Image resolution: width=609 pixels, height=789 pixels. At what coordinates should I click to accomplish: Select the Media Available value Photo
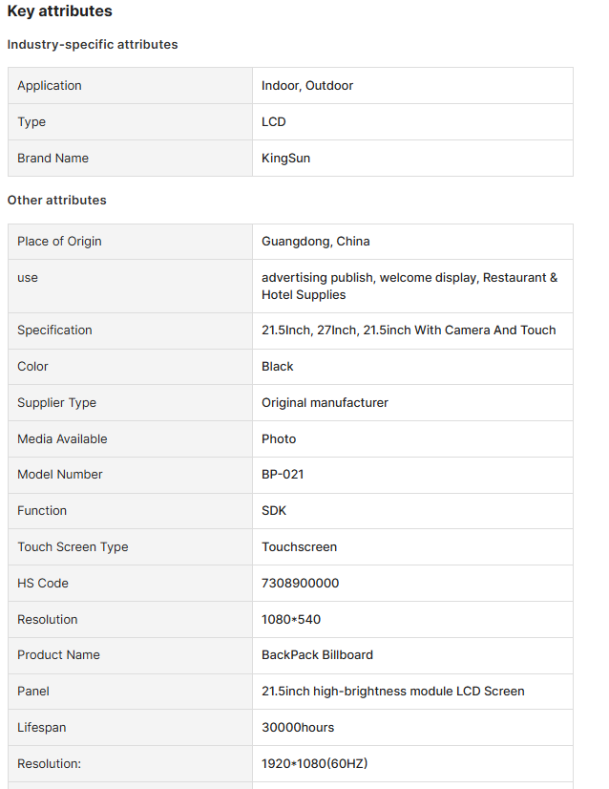pos(279,438)
